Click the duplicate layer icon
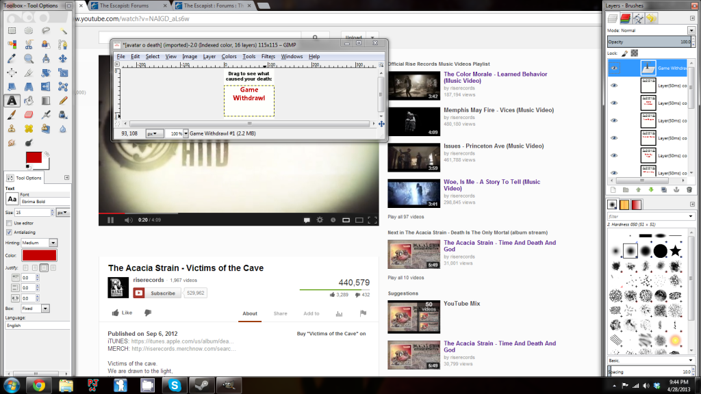This screenshot has height=394, width=701. coord(664,190)
